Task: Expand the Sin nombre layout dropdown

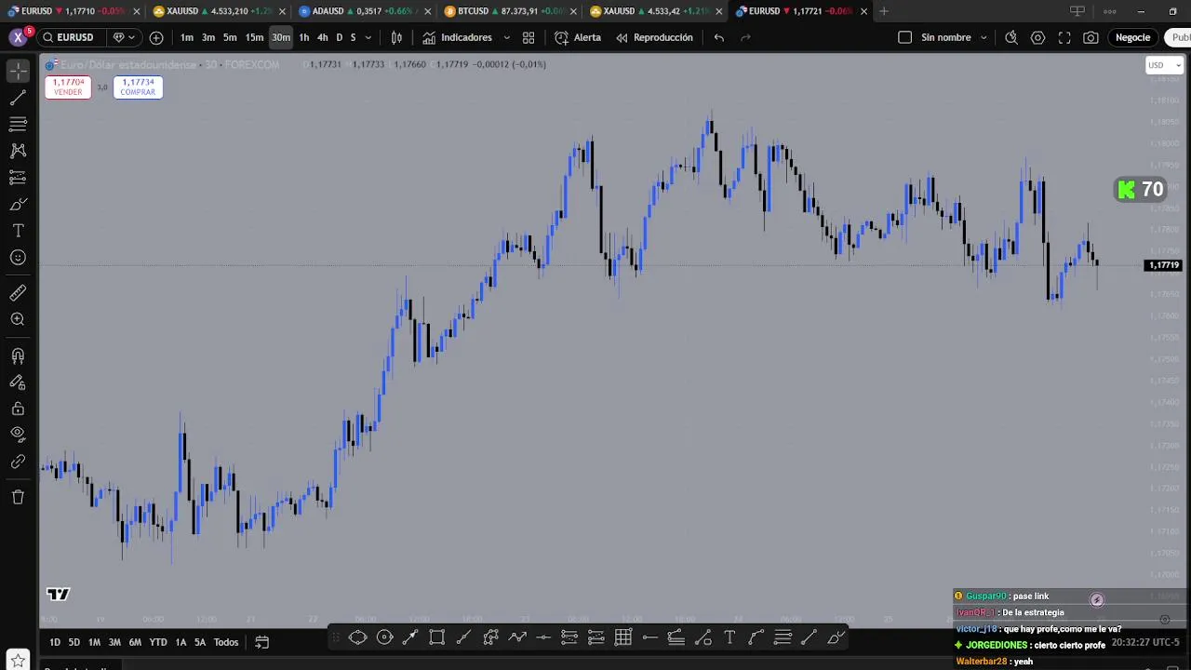Action: coord(984,37)
